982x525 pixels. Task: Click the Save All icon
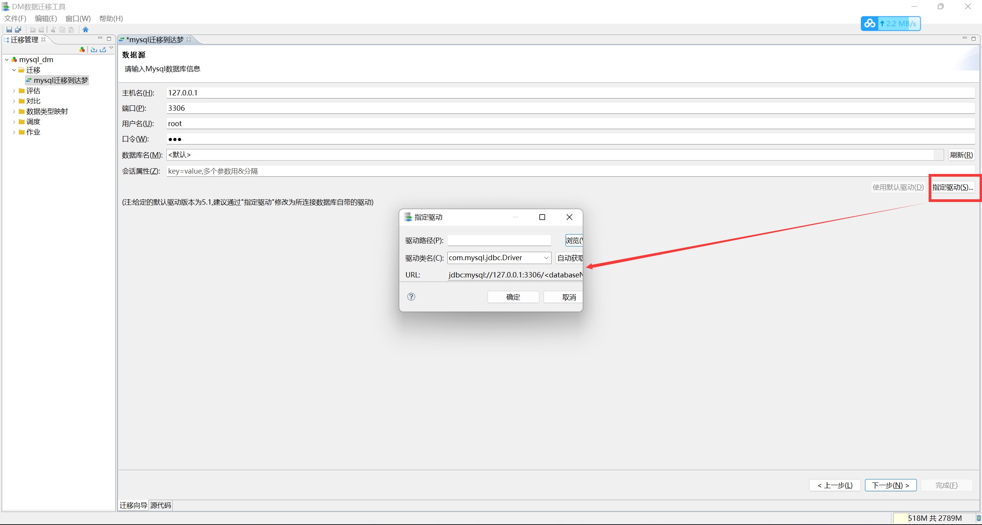(18, 30)
